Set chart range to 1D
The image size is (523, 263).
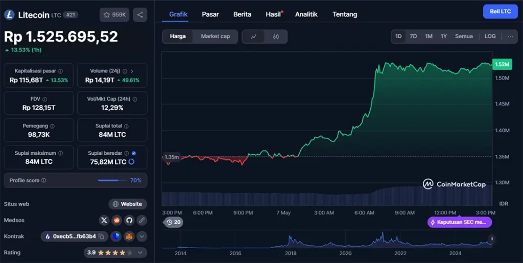398,36
